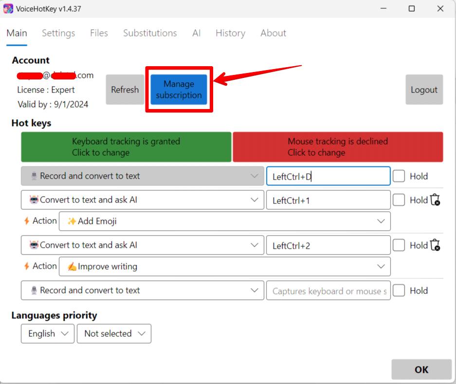Toggle green Keyboard tracking is granted banner
Image resolution: width=456 pixels, height=384 pixels.
(x=126, y=147)
